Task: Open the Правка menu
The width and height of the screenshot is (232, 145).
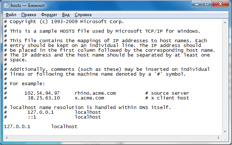Action: click(29, 15)
